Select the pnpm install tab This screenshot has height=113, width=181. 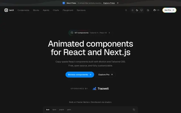(62, 110)
